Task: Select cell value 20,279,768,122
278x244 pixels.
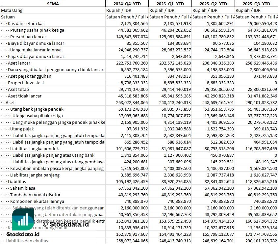Action: tap(262, 122)
